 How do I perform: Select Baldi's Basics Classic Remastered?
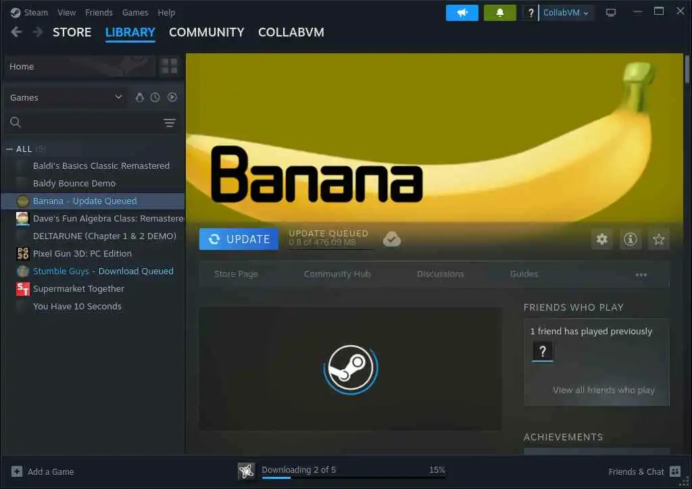click(101, 165)
